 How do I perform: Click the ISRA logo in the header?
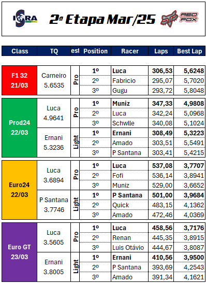pos(25,18)
